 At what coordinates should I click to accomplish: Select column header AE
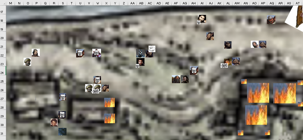[167, 3]
